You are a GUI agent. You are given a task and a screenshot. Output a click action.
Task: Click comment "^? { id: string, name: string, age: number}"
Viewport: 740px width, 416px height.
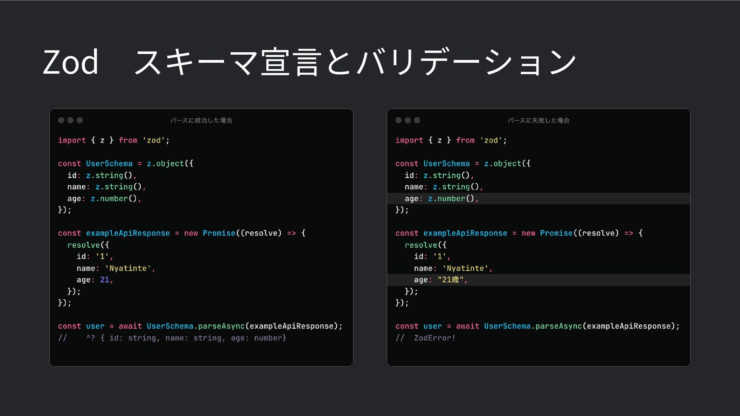pyautogui.click(x=186, y=338)
